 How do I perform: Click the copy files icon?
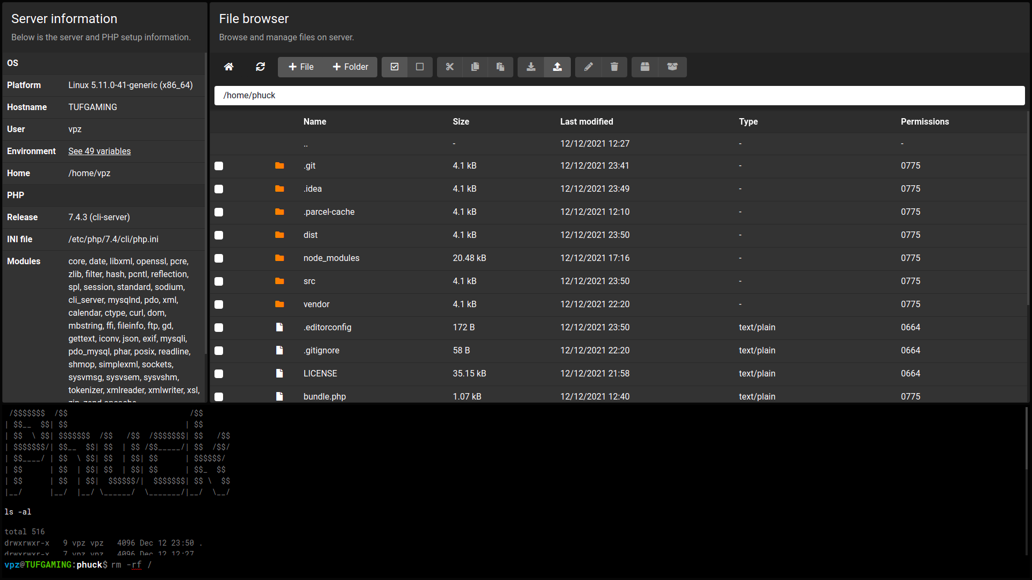pyautogui.click(x=475, y=67)
